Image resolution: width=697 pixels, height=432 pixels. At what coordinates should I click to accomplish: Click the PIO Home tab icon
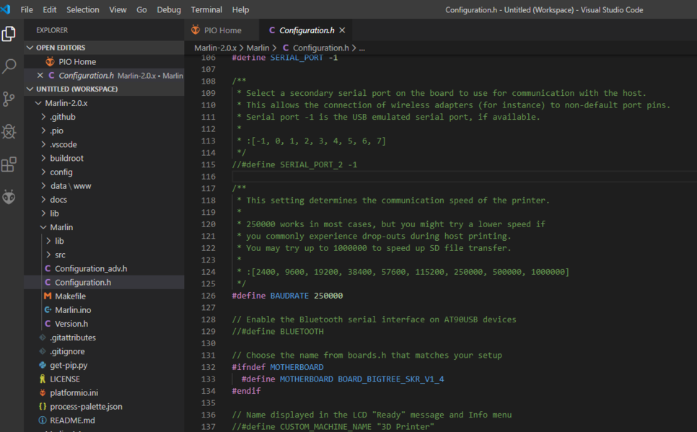196,30
